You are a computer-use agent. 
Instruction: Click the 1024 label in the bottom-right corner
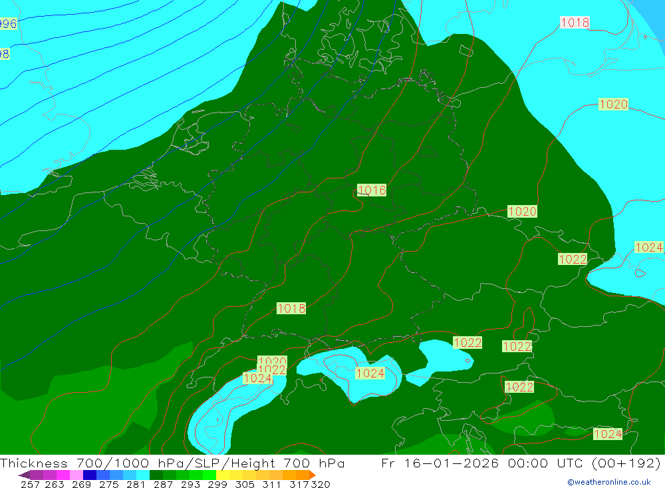click(608, 433)
